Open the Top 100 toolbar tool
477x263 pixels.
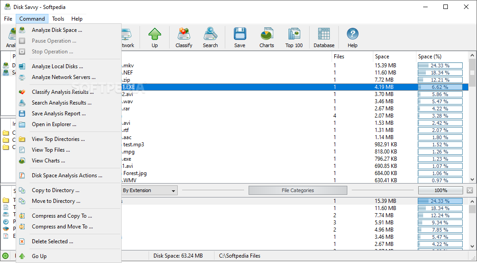(294, 38)
